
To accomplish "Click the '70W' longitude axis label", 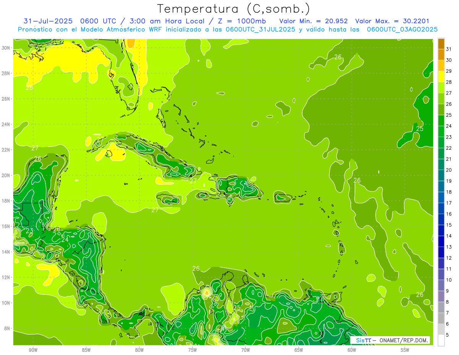I will [x=246, y=350].
